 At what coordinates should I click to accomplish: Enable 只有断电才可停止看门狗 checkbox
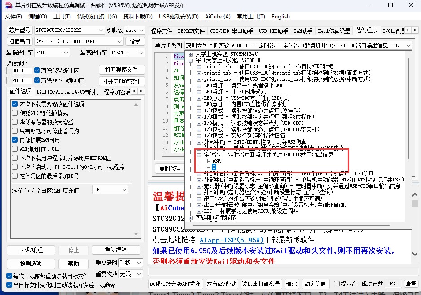[x=15, y=131]
